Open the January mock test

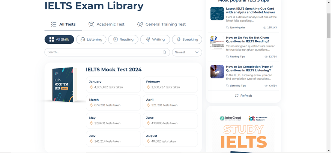pyautogui.click(x=113, y=84)
